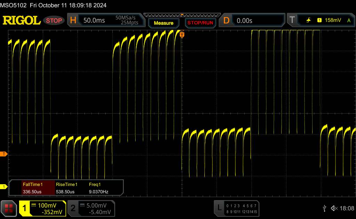Screen dimensions: 356x219
Task: Open the Measure menu button
Action: (163, 23)
